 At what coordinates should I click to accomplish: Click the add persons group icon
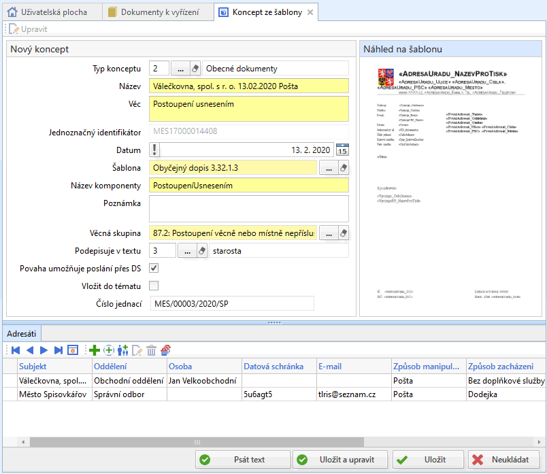coord(122,350)
